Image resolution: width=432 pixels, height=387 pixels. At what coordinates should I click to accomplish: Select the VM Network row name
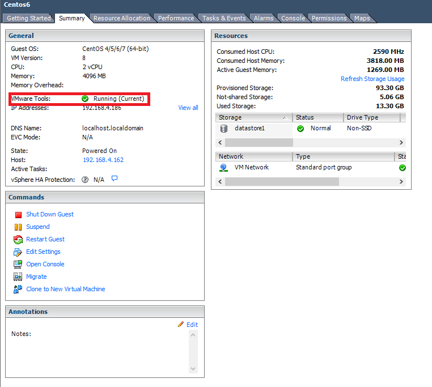[252, 167]
